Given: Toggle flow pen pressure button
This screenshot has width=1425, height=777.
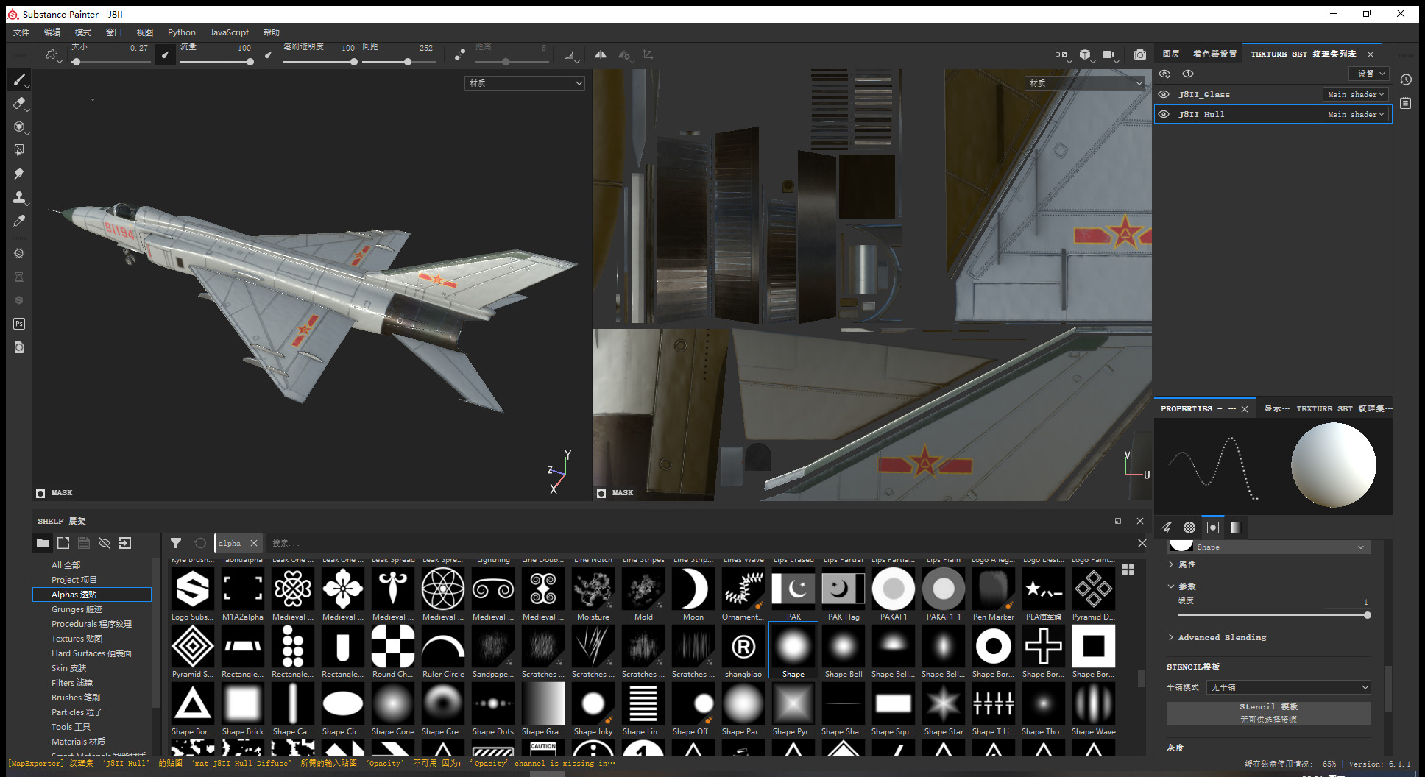Looking at the screenshot, I should pos(268,54).
